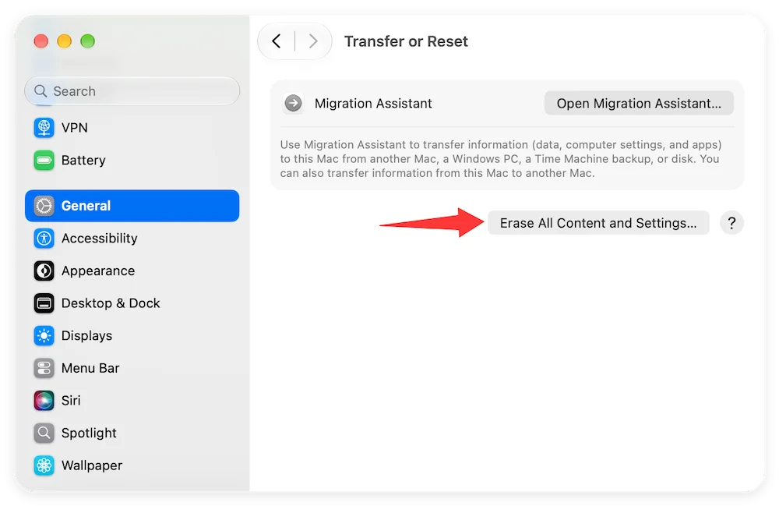Open Battery settings label
779x506 pixels.
click(x=83, y=160)
